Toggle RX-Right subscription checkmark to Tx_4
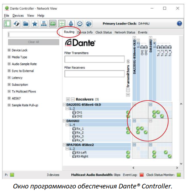Viewport: 187px width, 194px height. (x=170, y=156)
